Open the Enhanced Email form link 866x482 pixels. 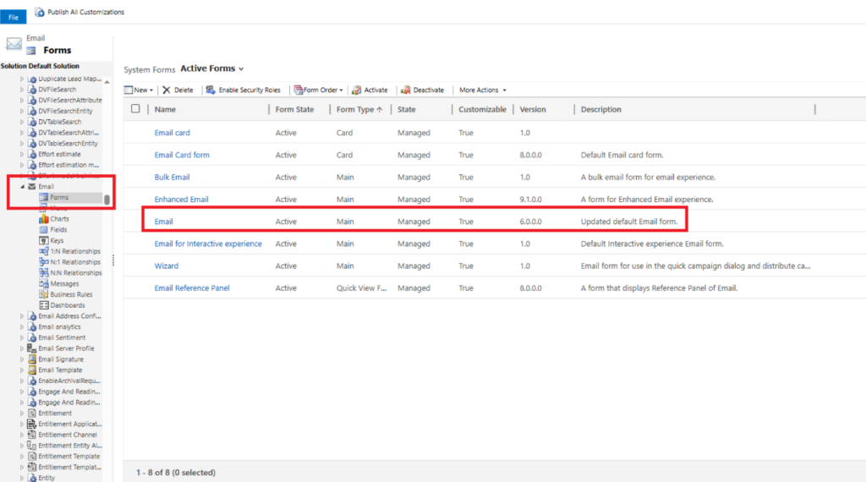181,200
